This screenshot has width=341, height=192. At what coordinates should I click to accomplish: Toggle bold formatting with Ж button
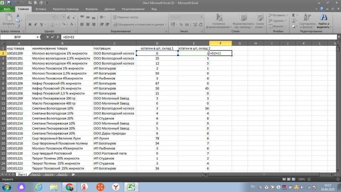click(30, 24)
